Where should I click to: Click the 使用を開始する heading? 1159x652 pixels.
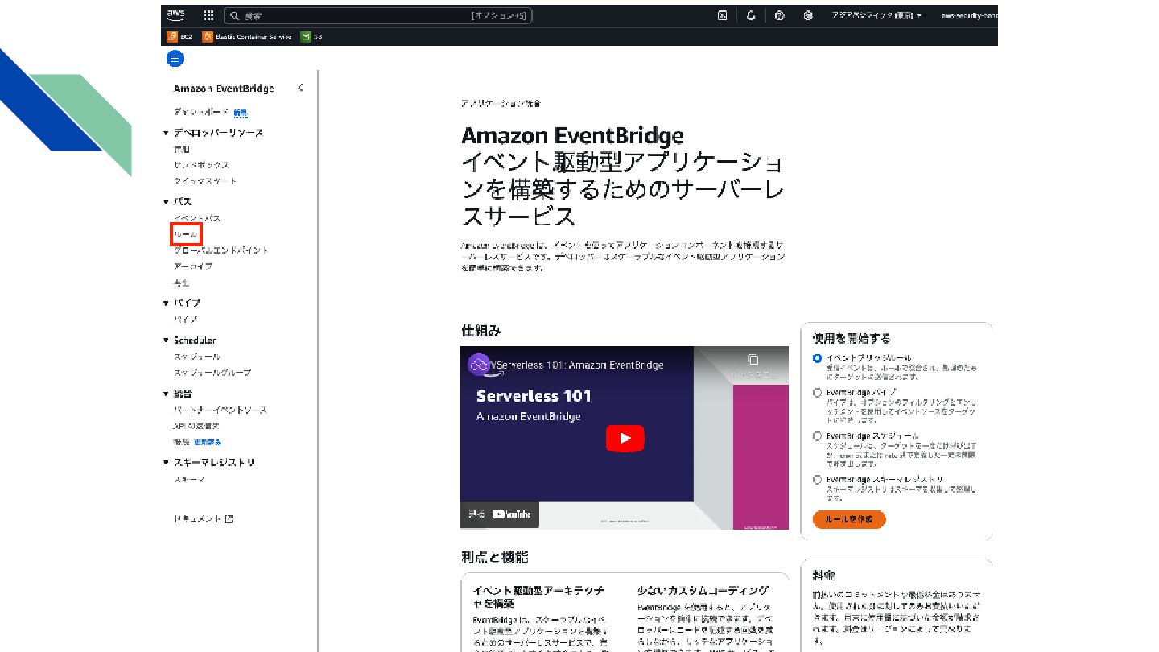852,339
